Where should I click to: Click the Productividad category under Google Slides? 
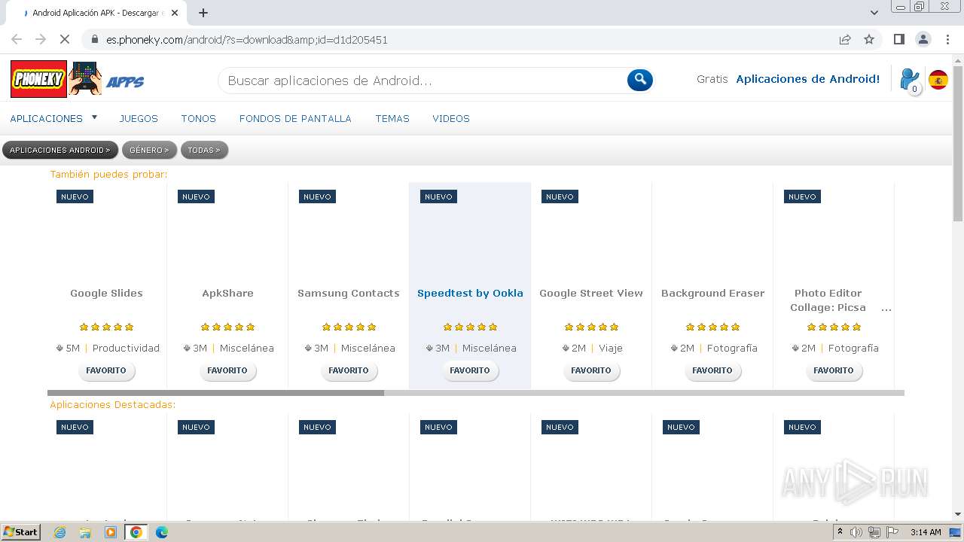click(x=126, y=348)
